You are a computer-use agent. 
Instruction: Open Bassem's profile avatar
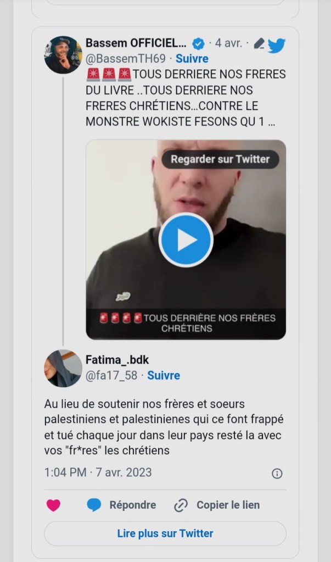[63, 54]
